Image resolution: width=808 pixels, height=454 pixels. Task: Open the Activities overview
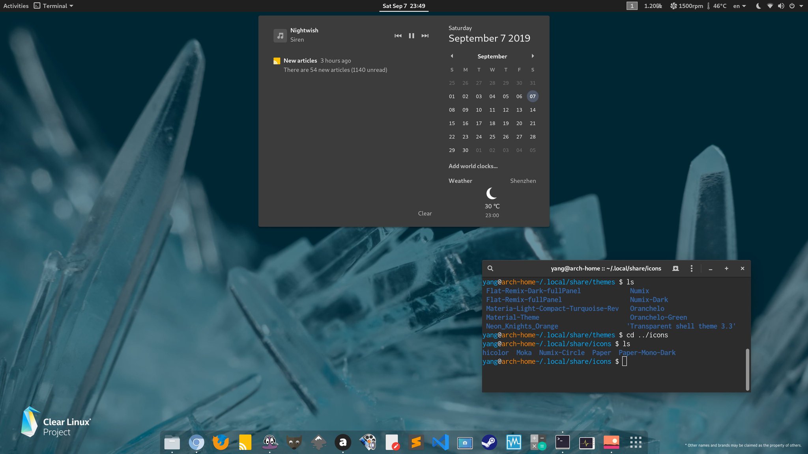15,6
